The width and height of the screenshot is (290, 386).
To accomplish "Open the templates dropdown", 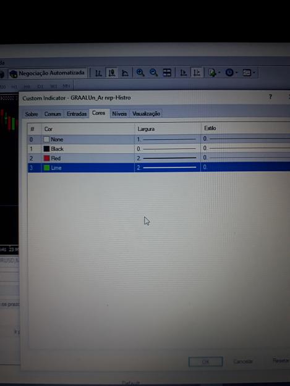I will point(249,73).
